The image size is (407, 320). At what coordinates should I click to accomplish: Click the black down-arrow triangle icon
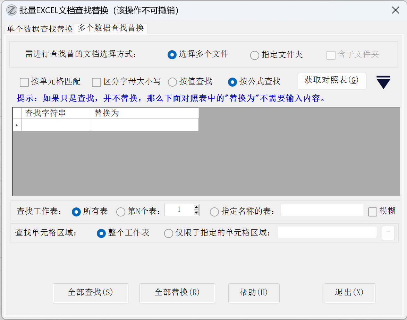coord(383,82)
